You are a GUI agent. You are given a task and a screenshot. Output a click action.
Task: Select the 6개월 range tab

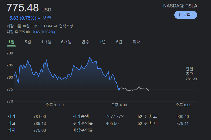click(66, 42)
